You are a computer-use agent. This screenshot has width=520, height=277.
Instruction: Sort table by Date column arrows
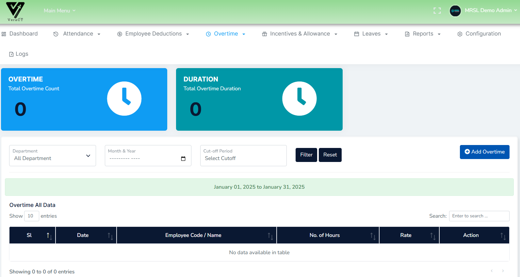click(110, 236)
